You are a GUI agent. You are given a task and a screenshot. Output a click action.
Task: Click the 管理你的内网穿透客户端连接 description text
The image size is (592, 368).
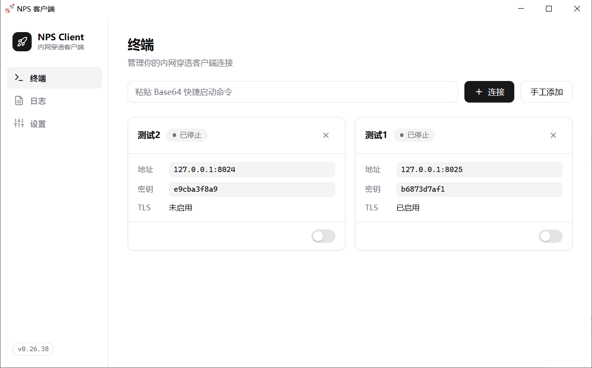(180, 63)
